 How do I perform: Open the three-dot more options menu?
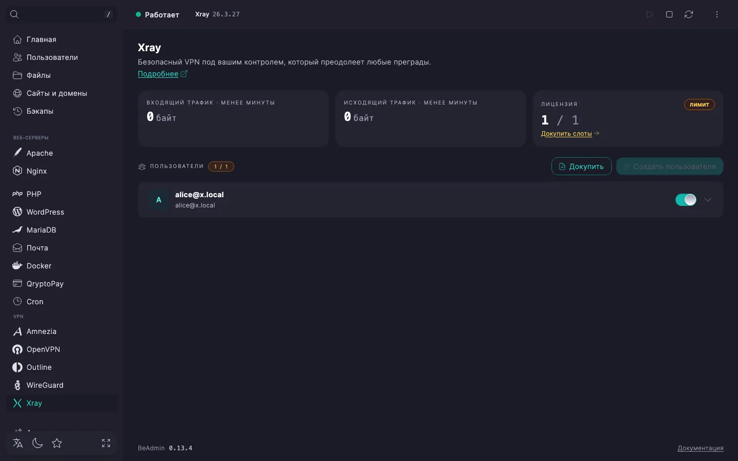click(717, 14)
